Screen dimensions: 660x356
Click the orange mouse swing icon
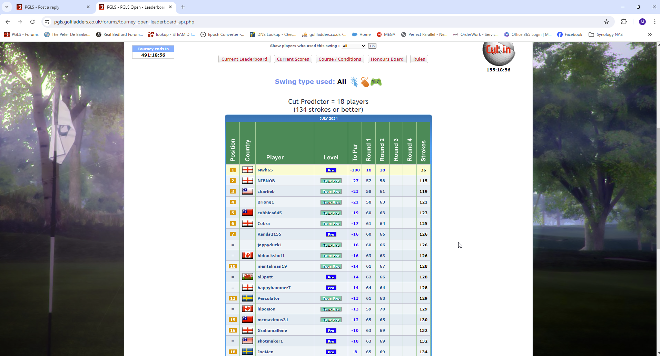pos(365,82)
